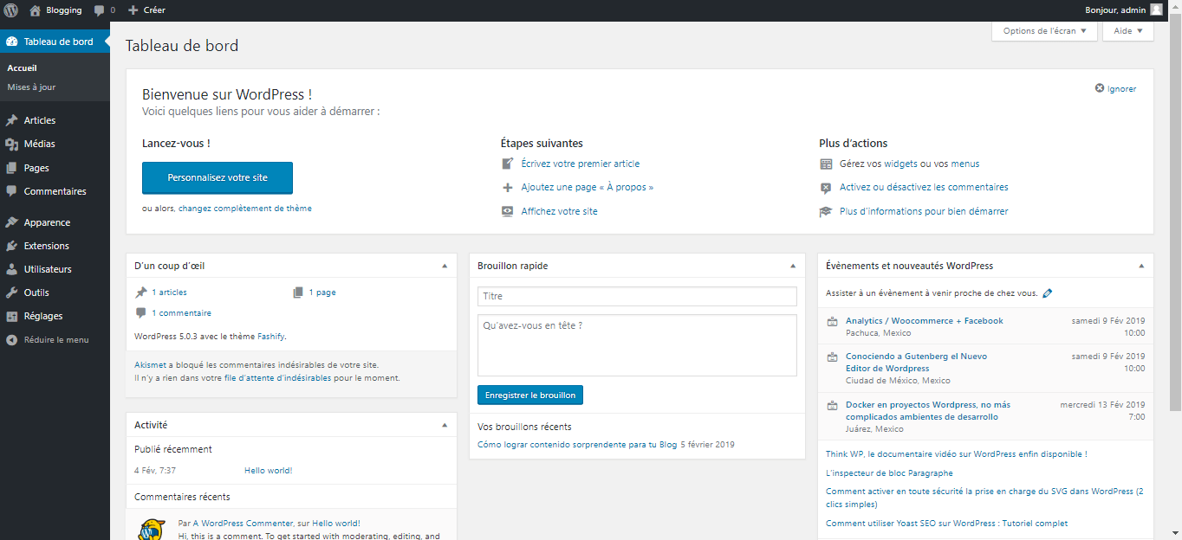Follow the changez complètement de thème link
Image resolution: width=1182 pixels, height=540 pixels.
[245, 209]
